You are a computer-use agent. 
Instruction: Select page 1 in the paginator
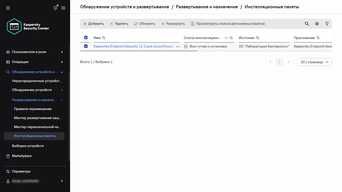pos(279,62)
